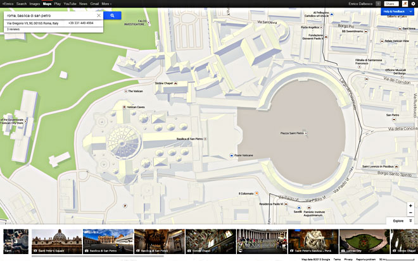The image size is (418, 261).
Task: Clear the search box with the X
Action: pos(99,15)
